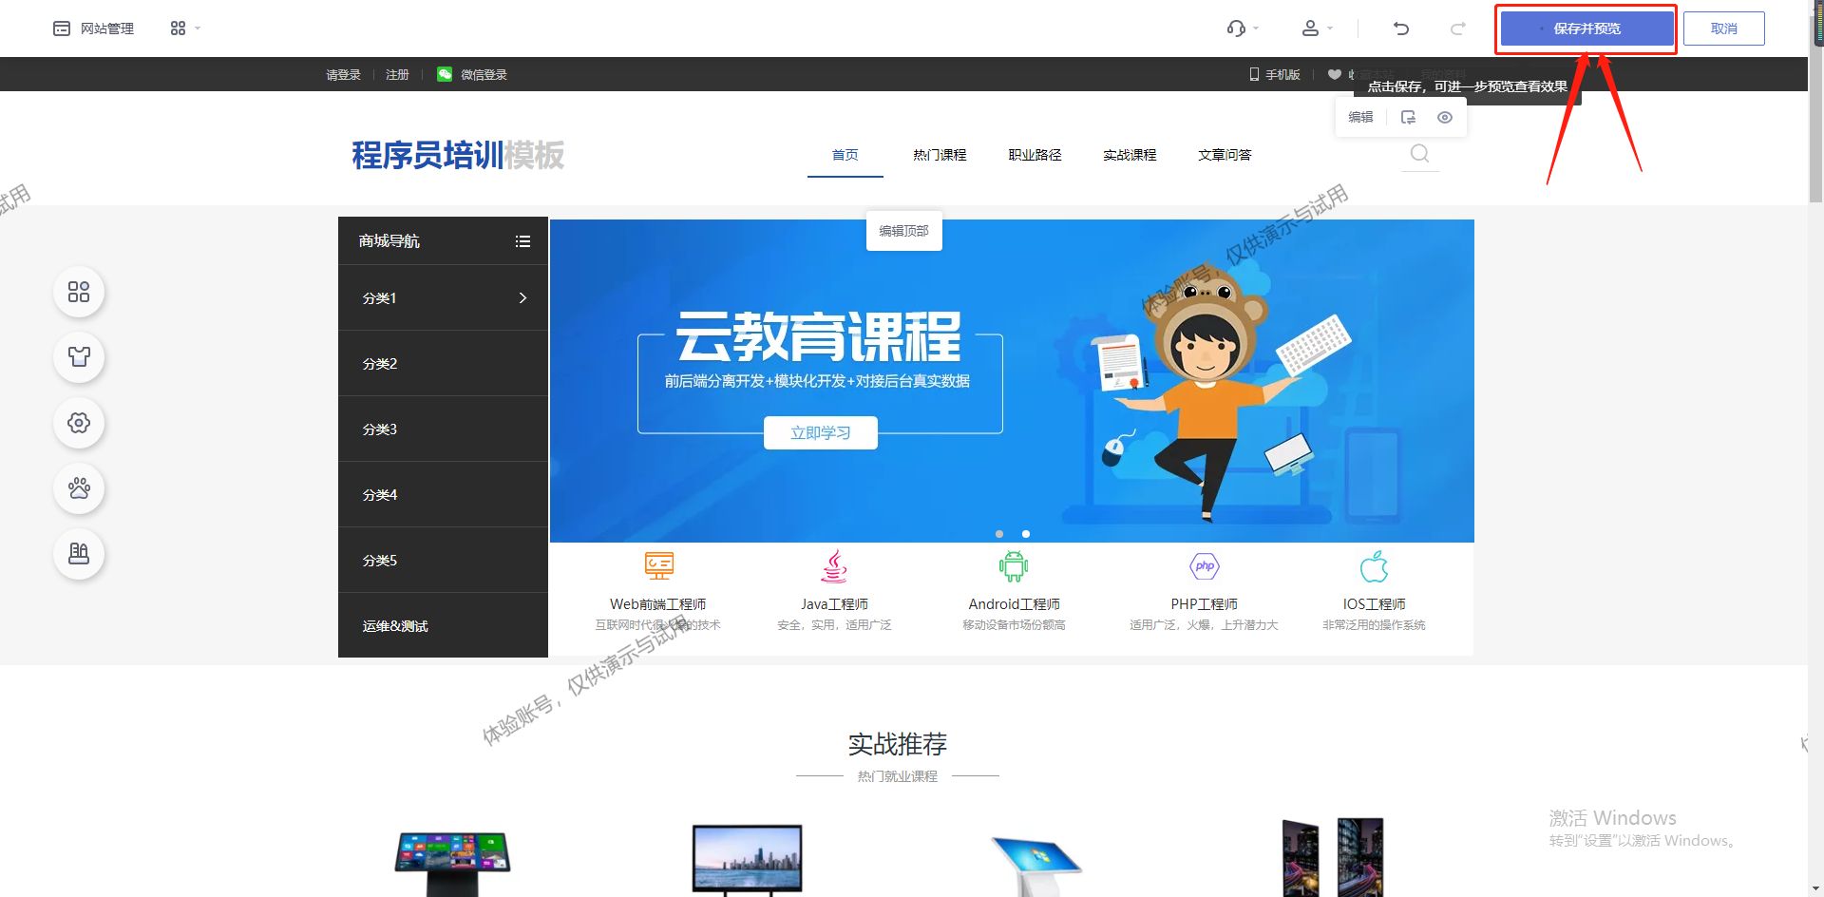This screenshot has width=1824, height=897.
Task: Select the second carousel indicator dot
Action: [x=1025, y=534]
